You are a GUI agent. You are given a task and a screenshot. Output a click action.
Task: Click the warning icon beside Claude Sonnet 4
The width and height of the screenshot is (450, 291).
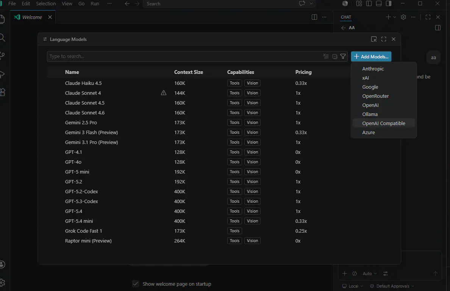click(164, 93)
